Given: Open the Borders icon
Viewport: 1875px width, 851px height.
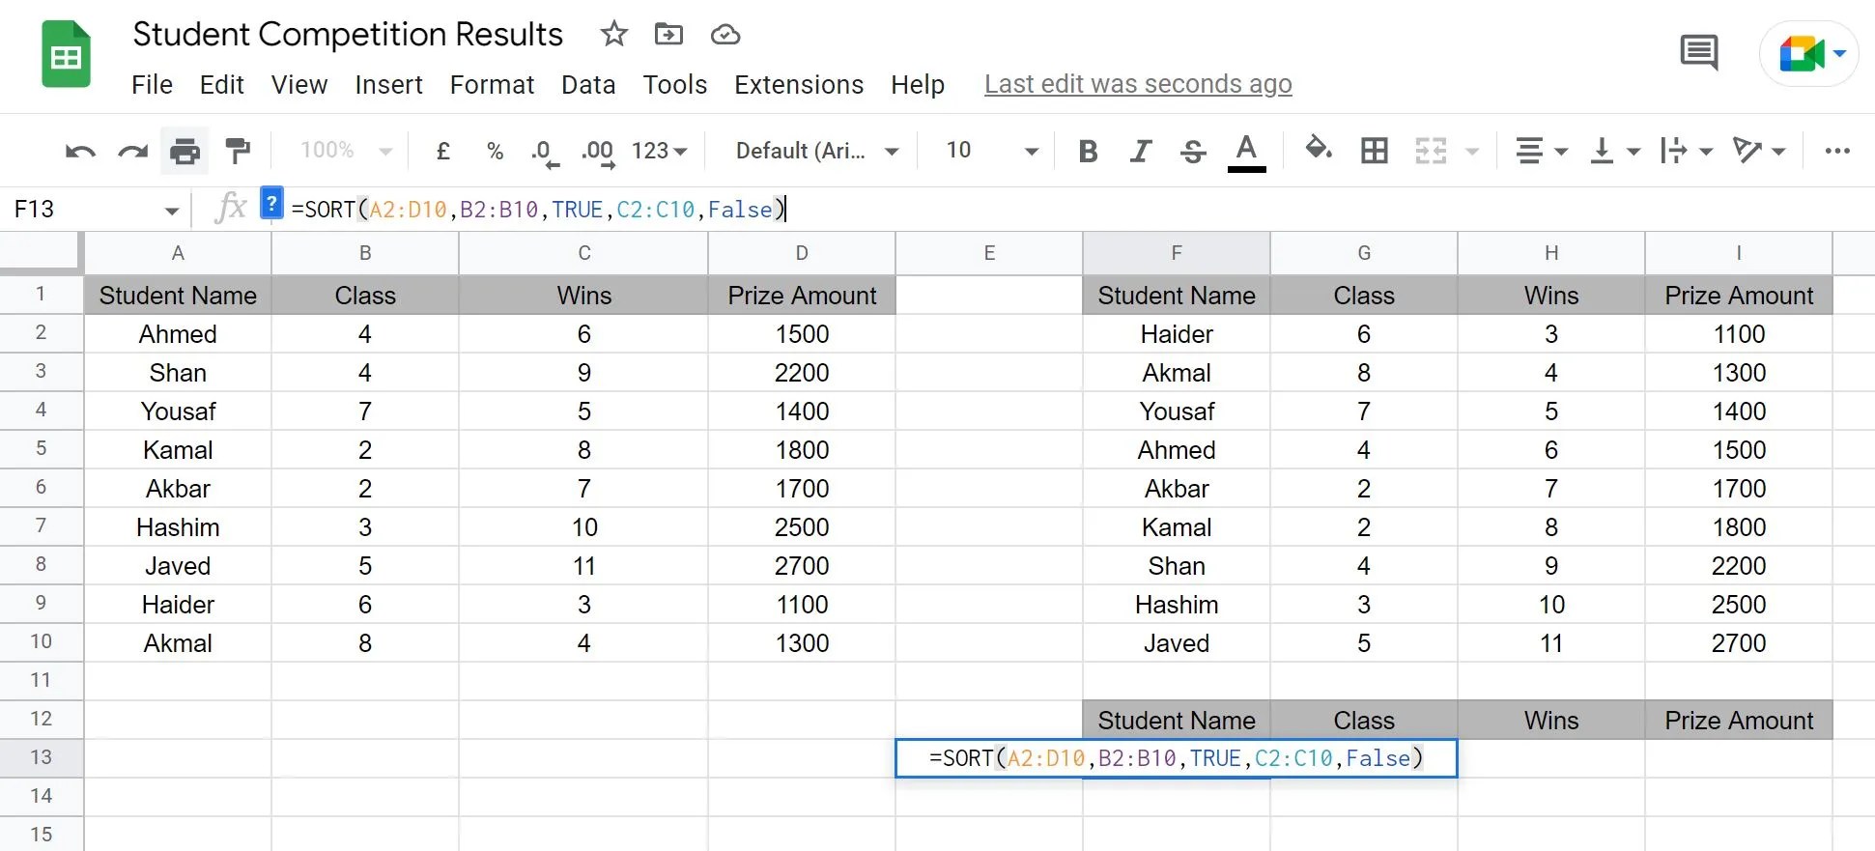Looking at the screenshot, I should pyautogui.click(x=1374, y=151).
